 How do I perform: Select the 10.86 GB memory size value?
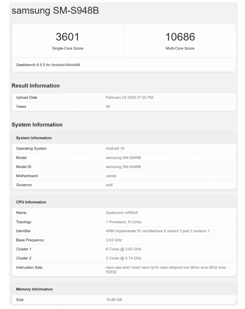[114, 300]
